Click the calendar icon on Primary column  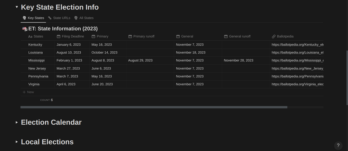(93, 36)
